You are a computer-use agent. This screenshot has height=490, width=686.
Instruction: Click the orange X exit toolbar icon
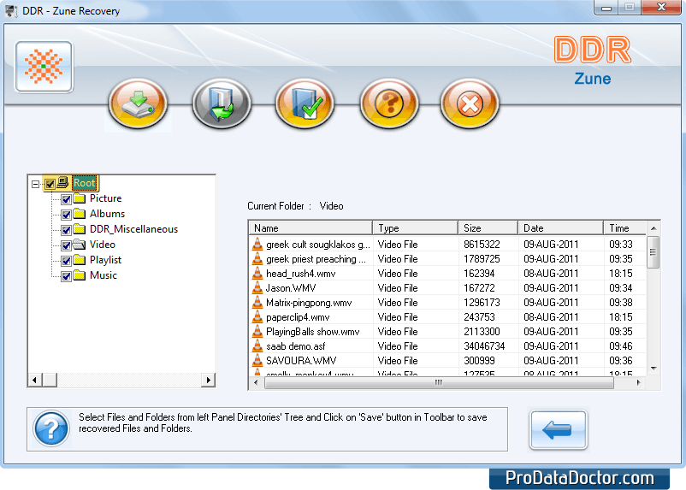click(x=470, y=104)
